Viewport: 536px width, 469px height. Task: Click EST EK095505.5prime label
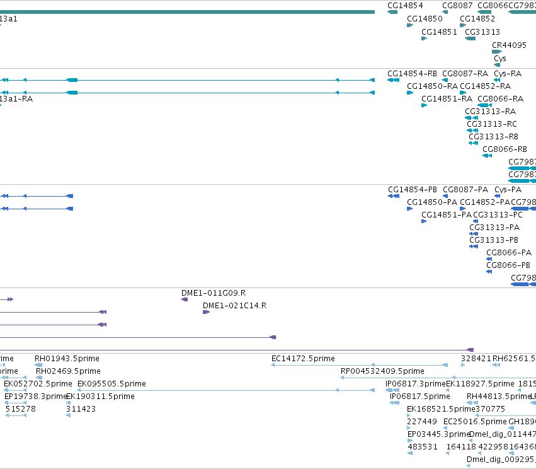[x=111, y=384]
